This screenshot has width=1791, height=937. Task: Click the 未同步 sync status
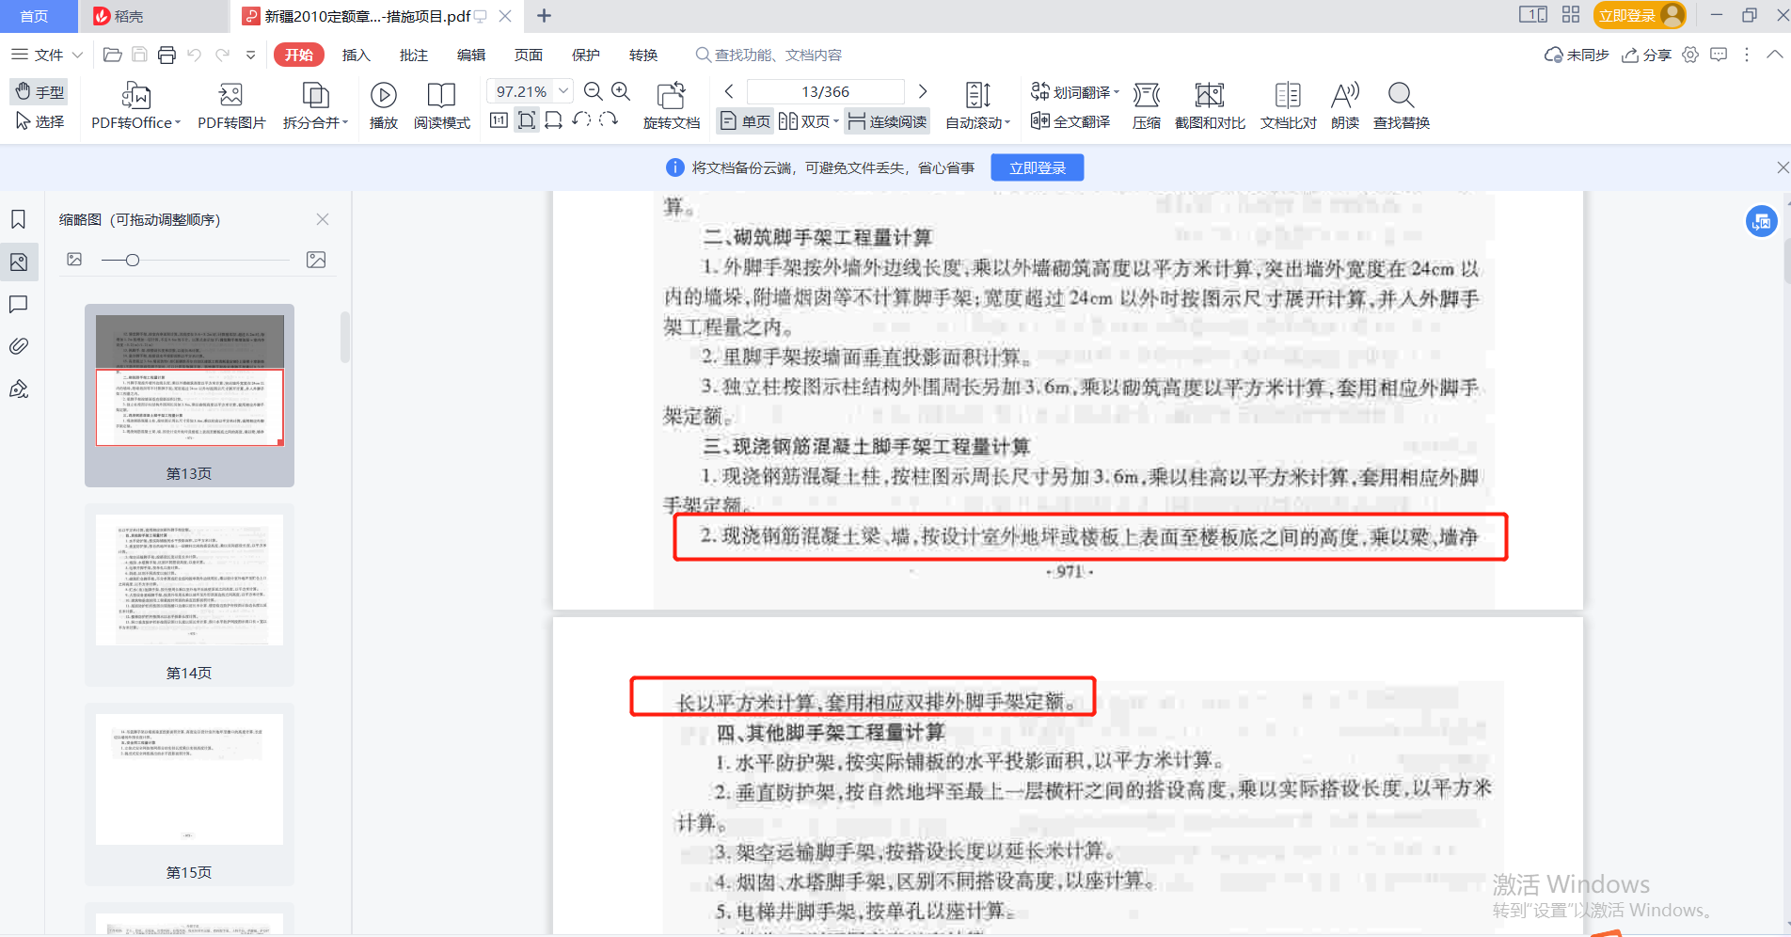(1577, 55)
